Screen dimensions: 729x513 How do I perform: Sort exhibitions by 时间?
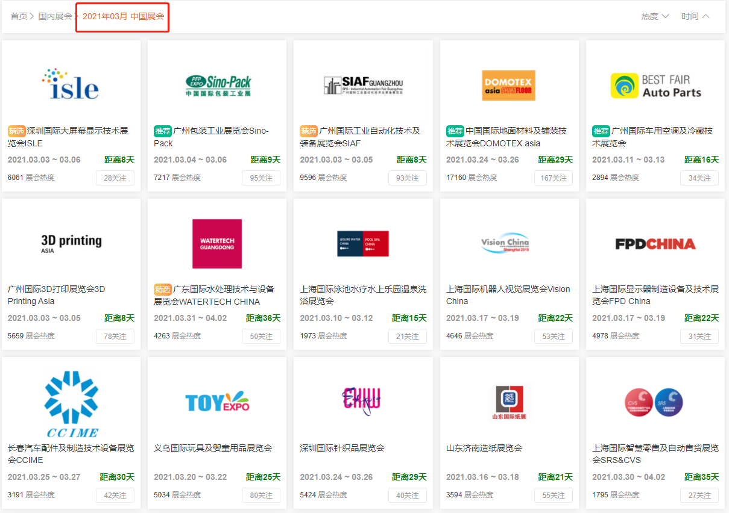click(695, 16)
